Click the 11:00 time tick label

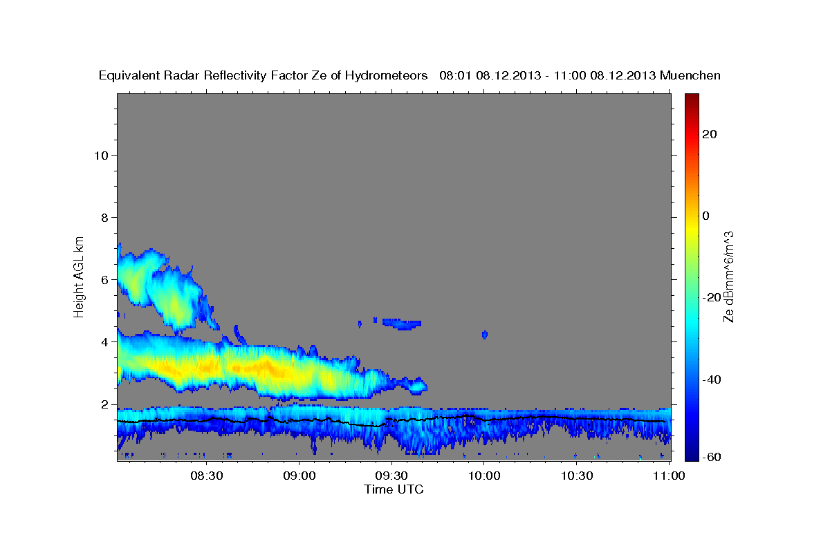tap(669, 476)
